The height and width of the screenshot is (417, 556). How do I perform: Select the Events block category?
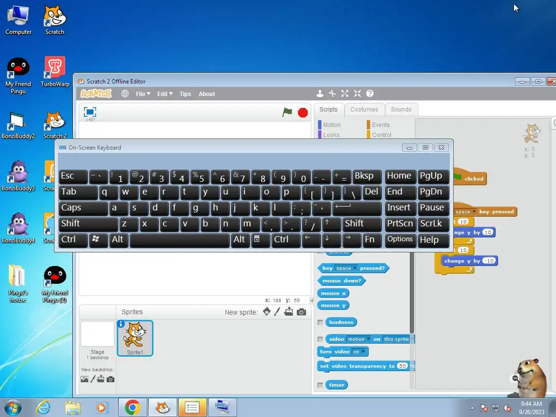tap(380, 125)
